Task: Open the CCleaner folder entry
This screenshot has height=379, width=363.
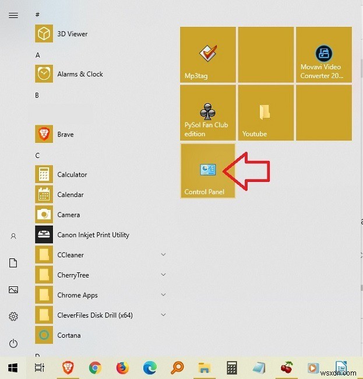Action: [x=100, y=255]
